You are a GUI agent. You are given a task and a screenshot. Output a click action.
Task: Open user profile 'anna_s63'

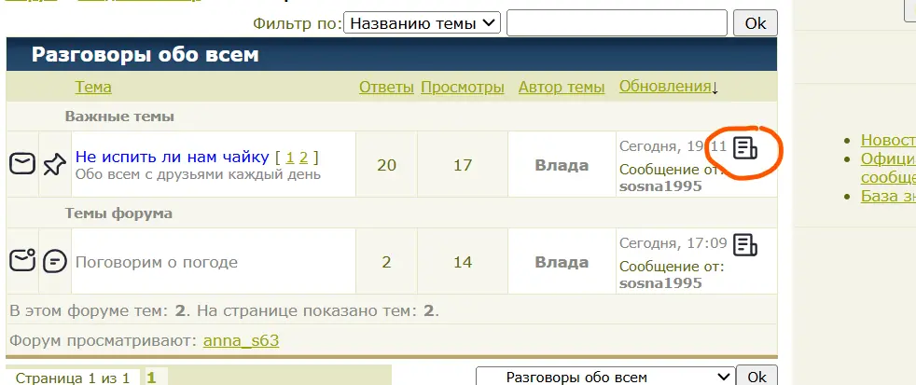tap(241, 340)
